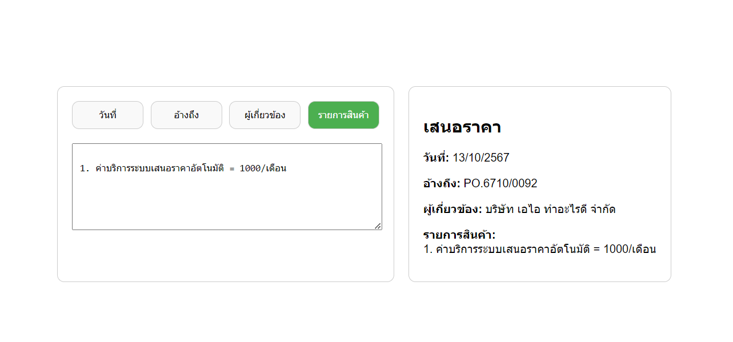Click the reference number PO.6710/0092

tap(500, 184)
